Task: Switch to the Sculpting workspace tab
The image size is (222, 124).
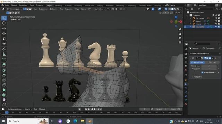Action: click(68, 6)
